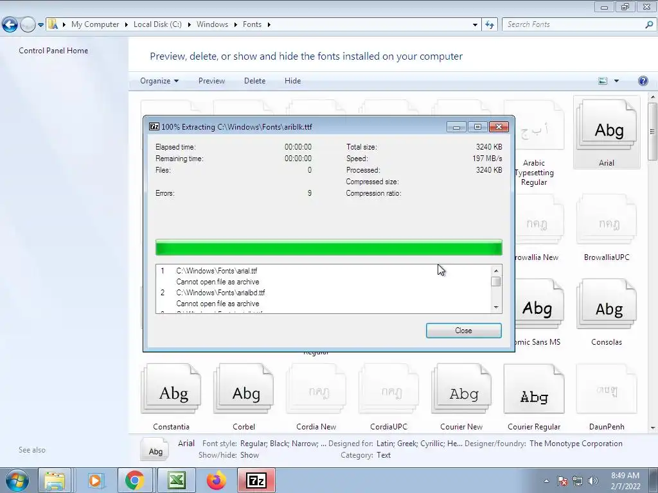Select the BrowalliaUPC font icon
The image size is (658, 493).
pyautogui.click(x=607, y=227)
